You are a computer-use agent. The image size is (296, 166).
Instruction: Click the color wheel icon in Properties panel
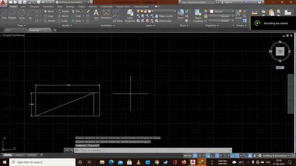click(x=205, y=12)
